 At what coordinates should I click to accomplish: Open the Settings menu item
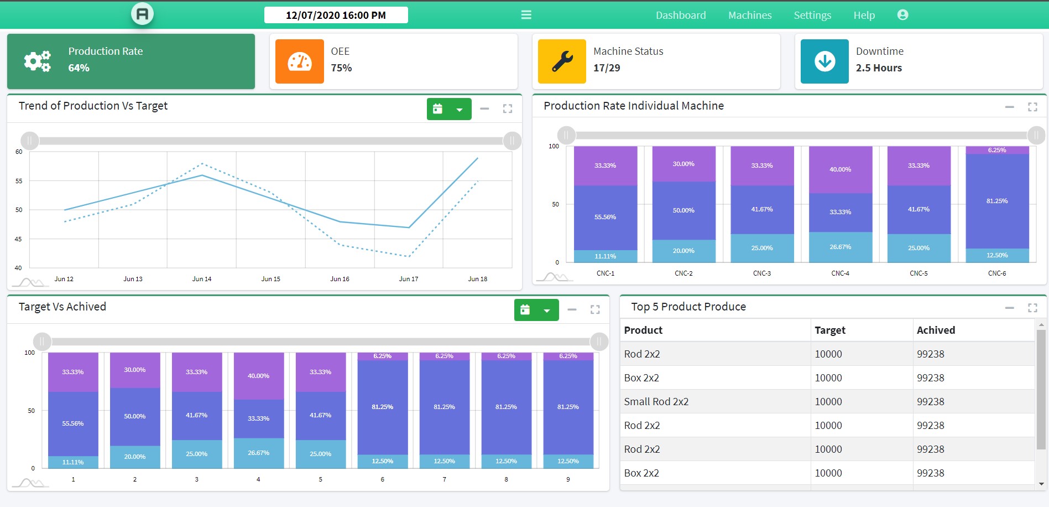point(812,15)
